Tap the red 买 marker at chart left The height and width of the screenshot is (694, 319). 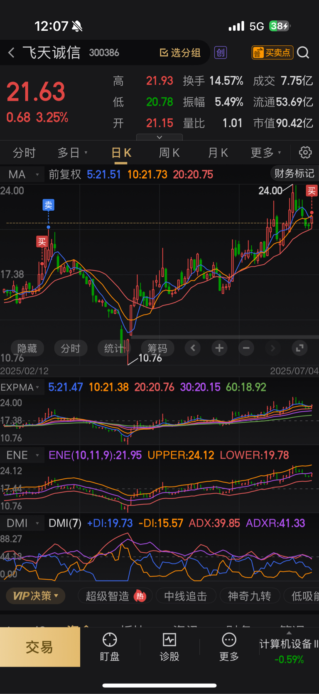(42, 242)
